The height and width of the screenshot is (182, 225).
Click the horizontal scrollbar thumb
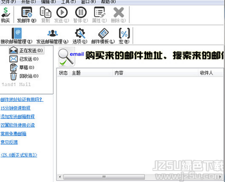click(x=104, y=177)
